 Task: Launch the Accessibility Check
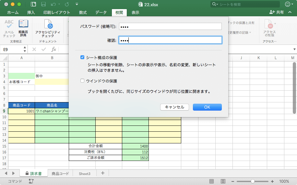point(48,28)
